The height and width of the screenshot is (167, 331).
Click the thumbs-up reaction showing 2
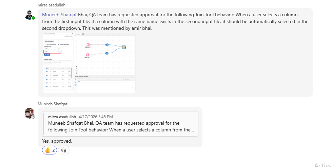coord(50,150)
